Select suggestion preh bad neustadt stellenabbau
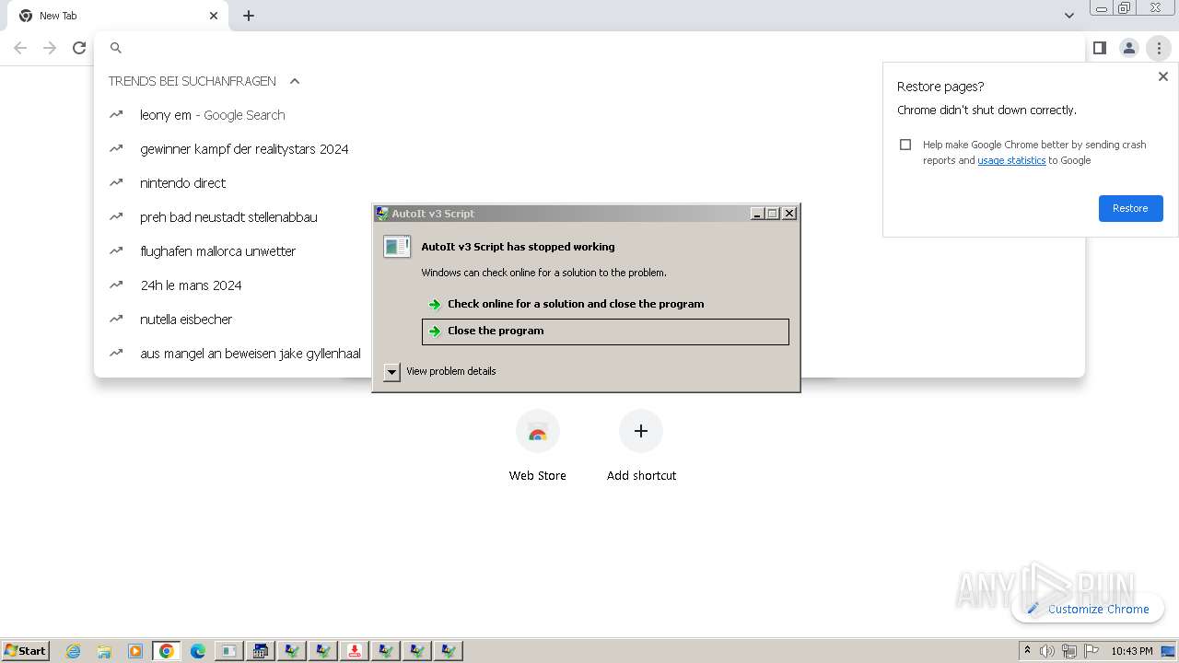 (x=589, y=217)
